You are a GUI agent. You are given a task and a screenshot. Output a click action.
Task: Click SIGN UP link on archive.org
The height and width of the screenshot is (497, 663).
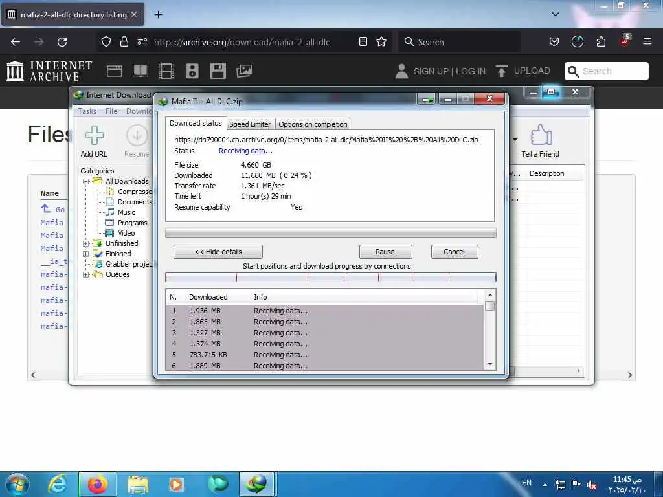(x=431, y=71)
